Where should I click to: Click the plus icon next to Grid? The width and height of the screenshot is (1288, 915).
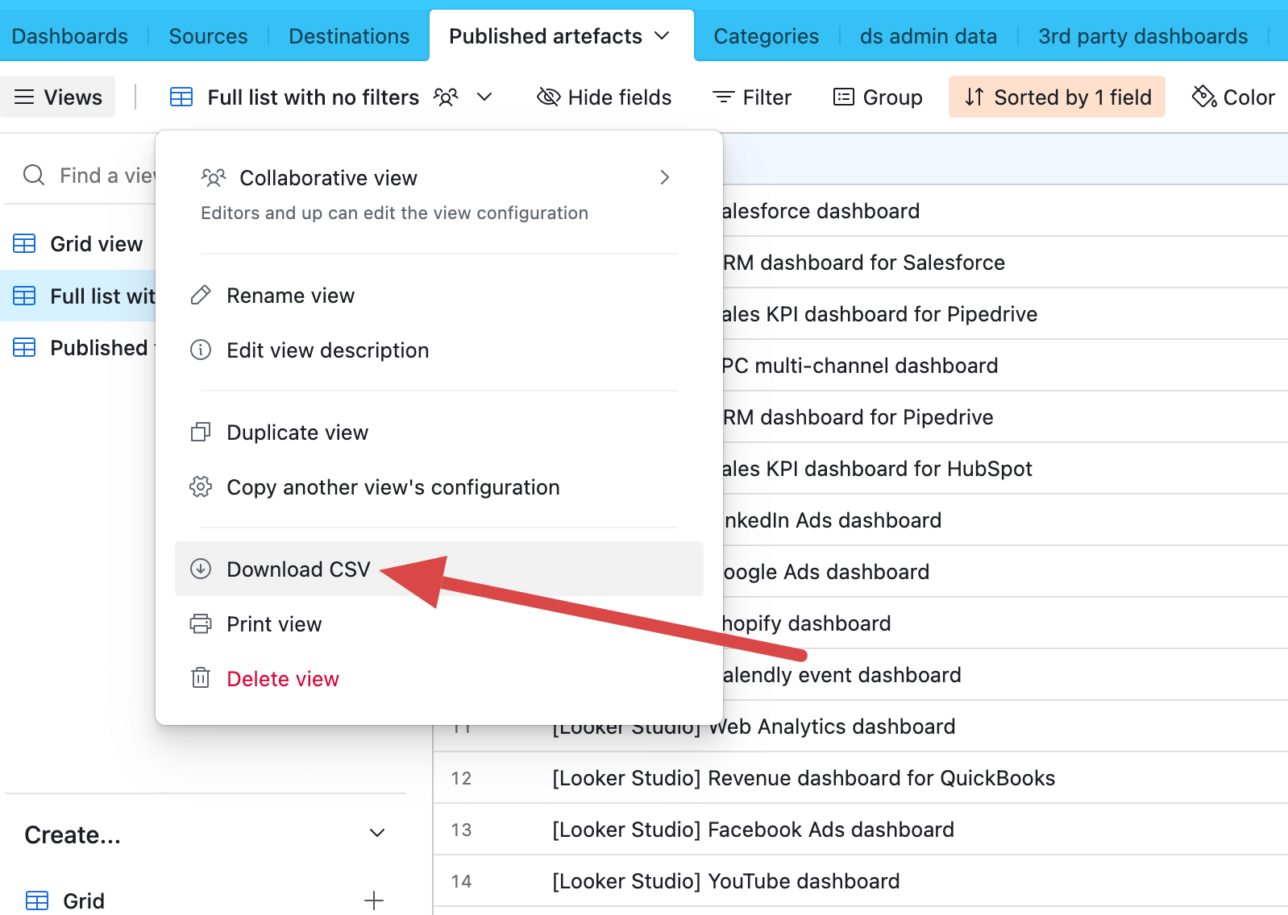tap(374, 901)
